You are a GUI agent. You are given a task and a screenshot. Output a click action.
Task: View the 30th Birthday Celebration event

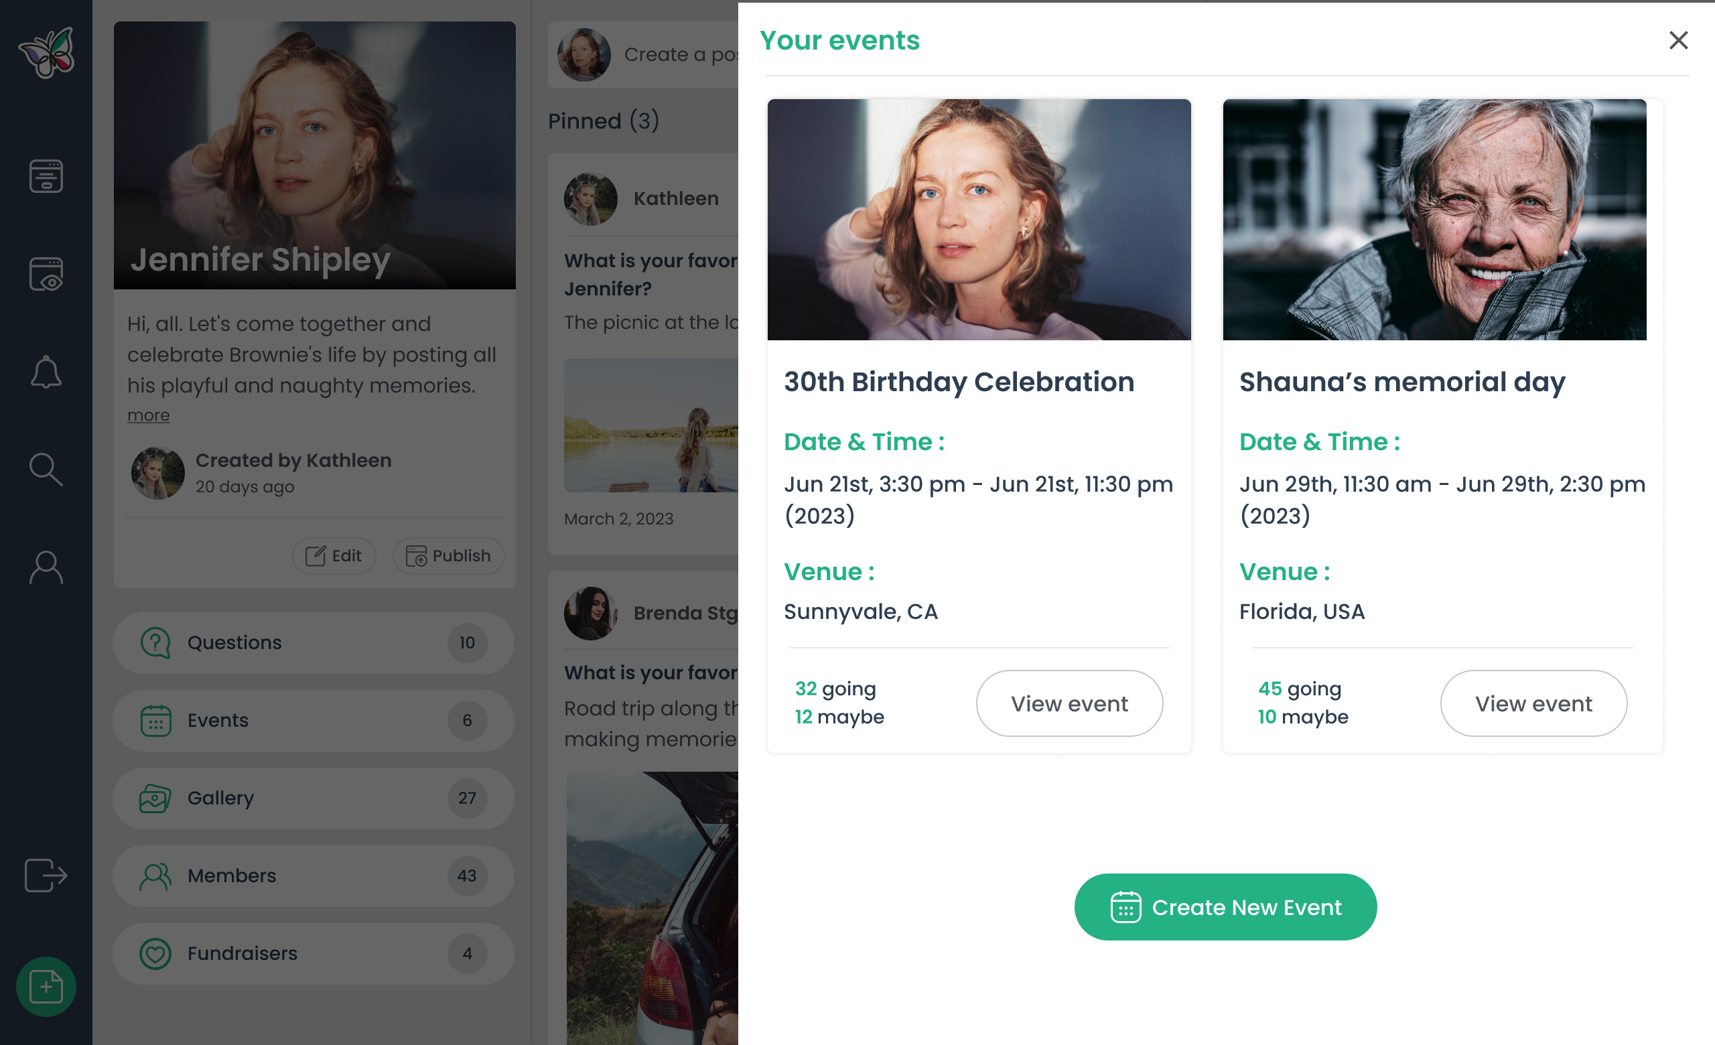[1069, 703]
